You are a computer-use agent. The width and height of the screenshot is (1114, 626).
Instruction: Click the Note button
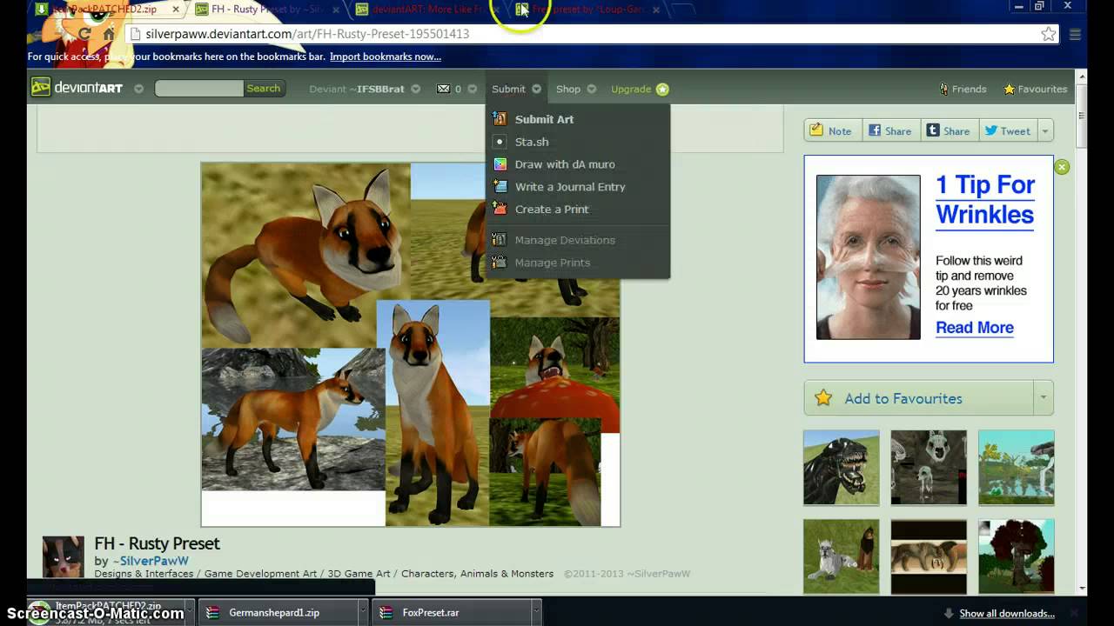pyautogui.click(x=831, y=130)
